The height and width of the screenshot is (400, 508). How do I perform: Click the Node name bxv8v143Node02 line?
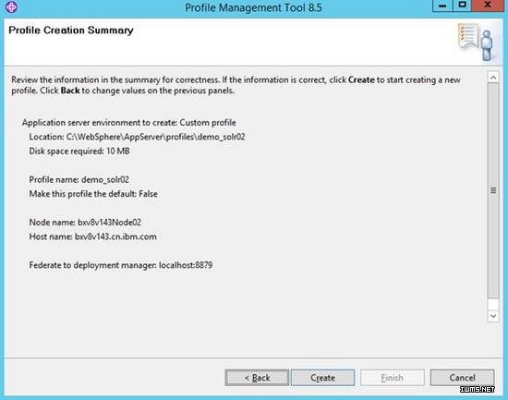click(85, 223)
